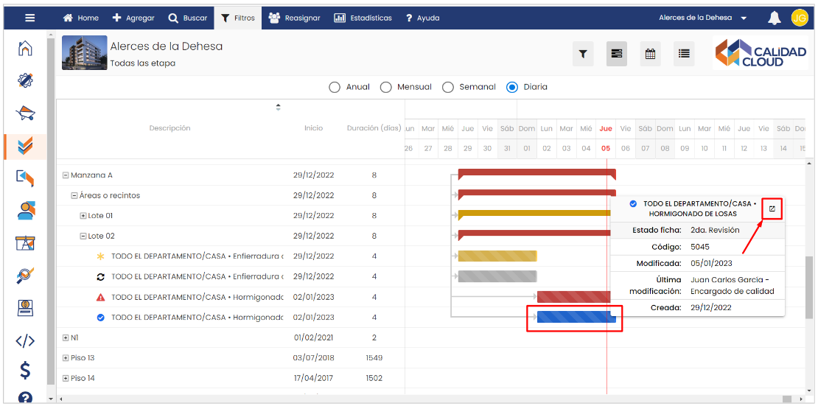Screen dimensions: 818x406
Task: Click the notifications bell icon
Action: tap(774, 18)
